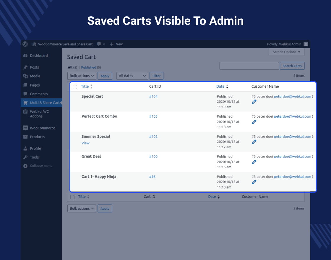
Task: Edit customer for Special Cart pencil icon
Action: [254, 102]
